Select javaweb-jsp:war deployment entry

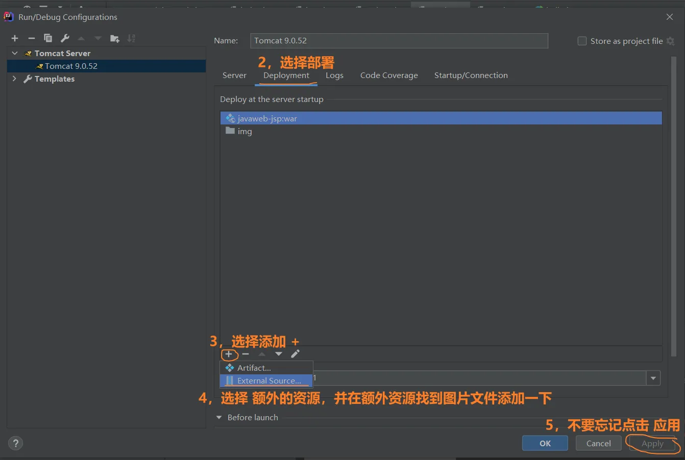pyautogui.click(x=441, y=118)
